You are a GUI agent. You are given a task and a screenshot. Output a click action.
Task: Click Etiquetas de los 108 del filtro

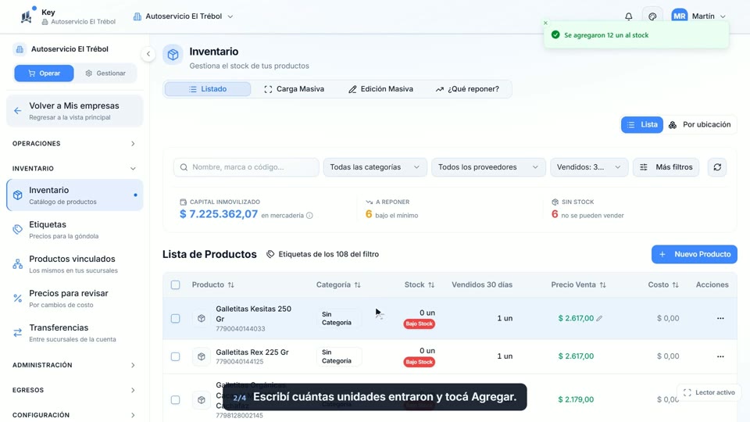tap(323, 254)
